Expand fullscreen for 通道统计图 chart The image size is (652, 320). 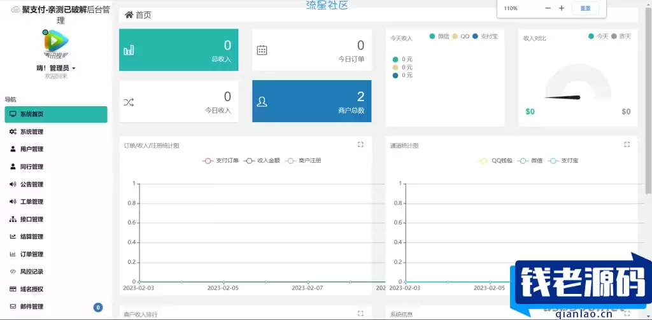tap(627, 144)
